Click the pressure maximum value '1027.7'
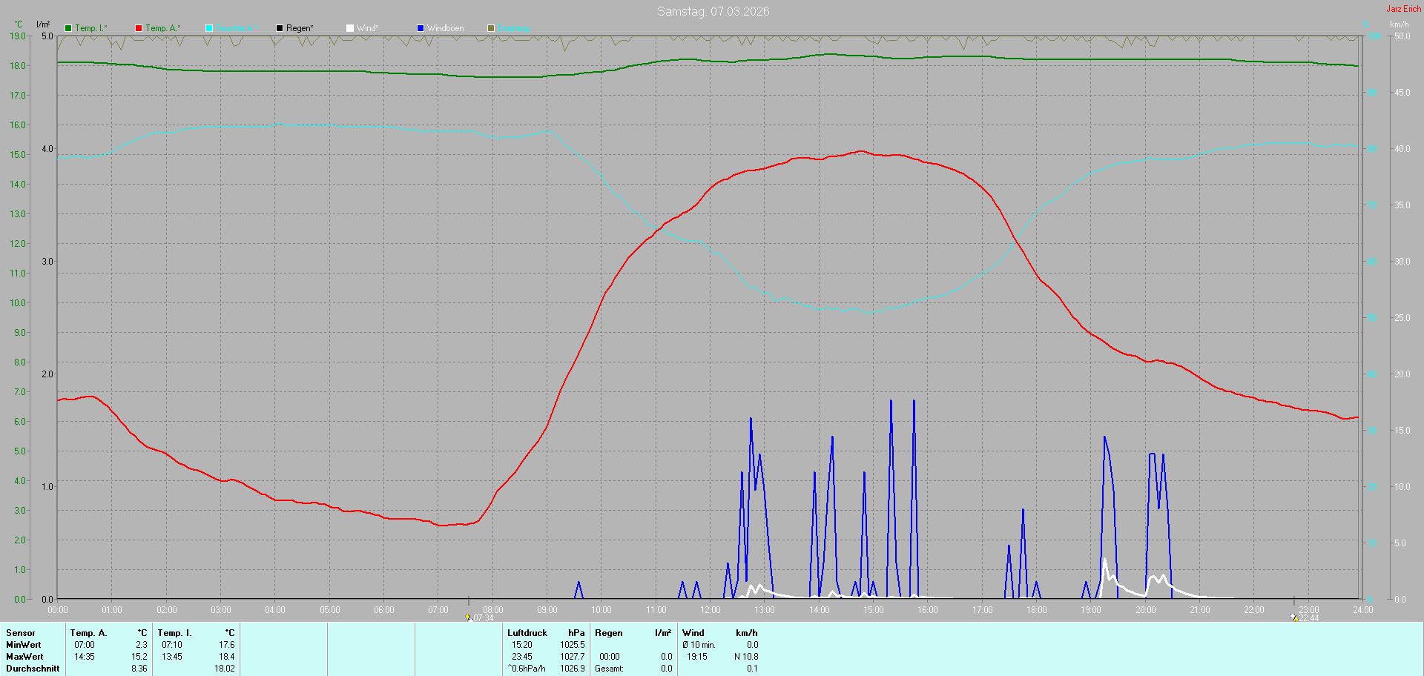Viewport: 1424px width, 676px height. [573, 657]
